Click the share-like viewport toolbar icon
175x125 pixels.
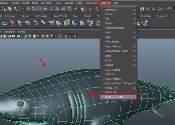pyautogui.click(x=75, y=36)
